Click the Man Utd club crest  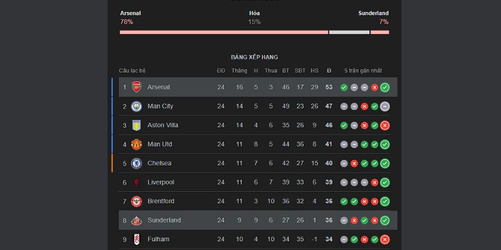[137, 144]
